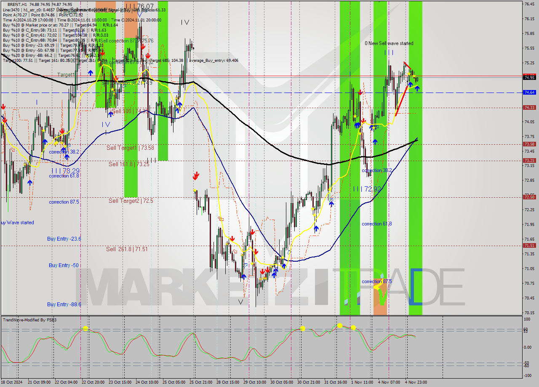This screenshot has width=539, height=387.
Task: Click 'correction 61.8' label below I I I 72.92
Action: pyautogui.click(x=377, y=224)
